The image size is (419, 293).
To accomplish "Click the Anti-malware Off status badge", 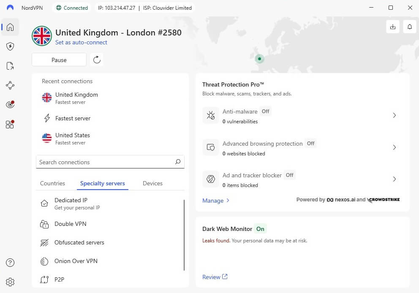I will coord(265,111).
